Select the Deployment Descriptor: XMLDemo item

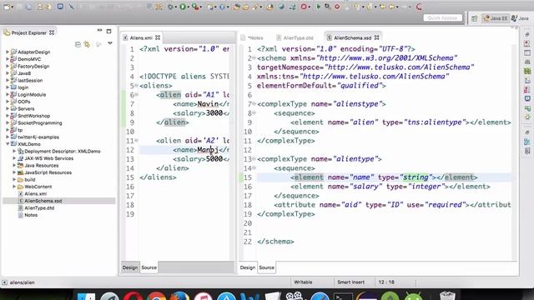63,152
